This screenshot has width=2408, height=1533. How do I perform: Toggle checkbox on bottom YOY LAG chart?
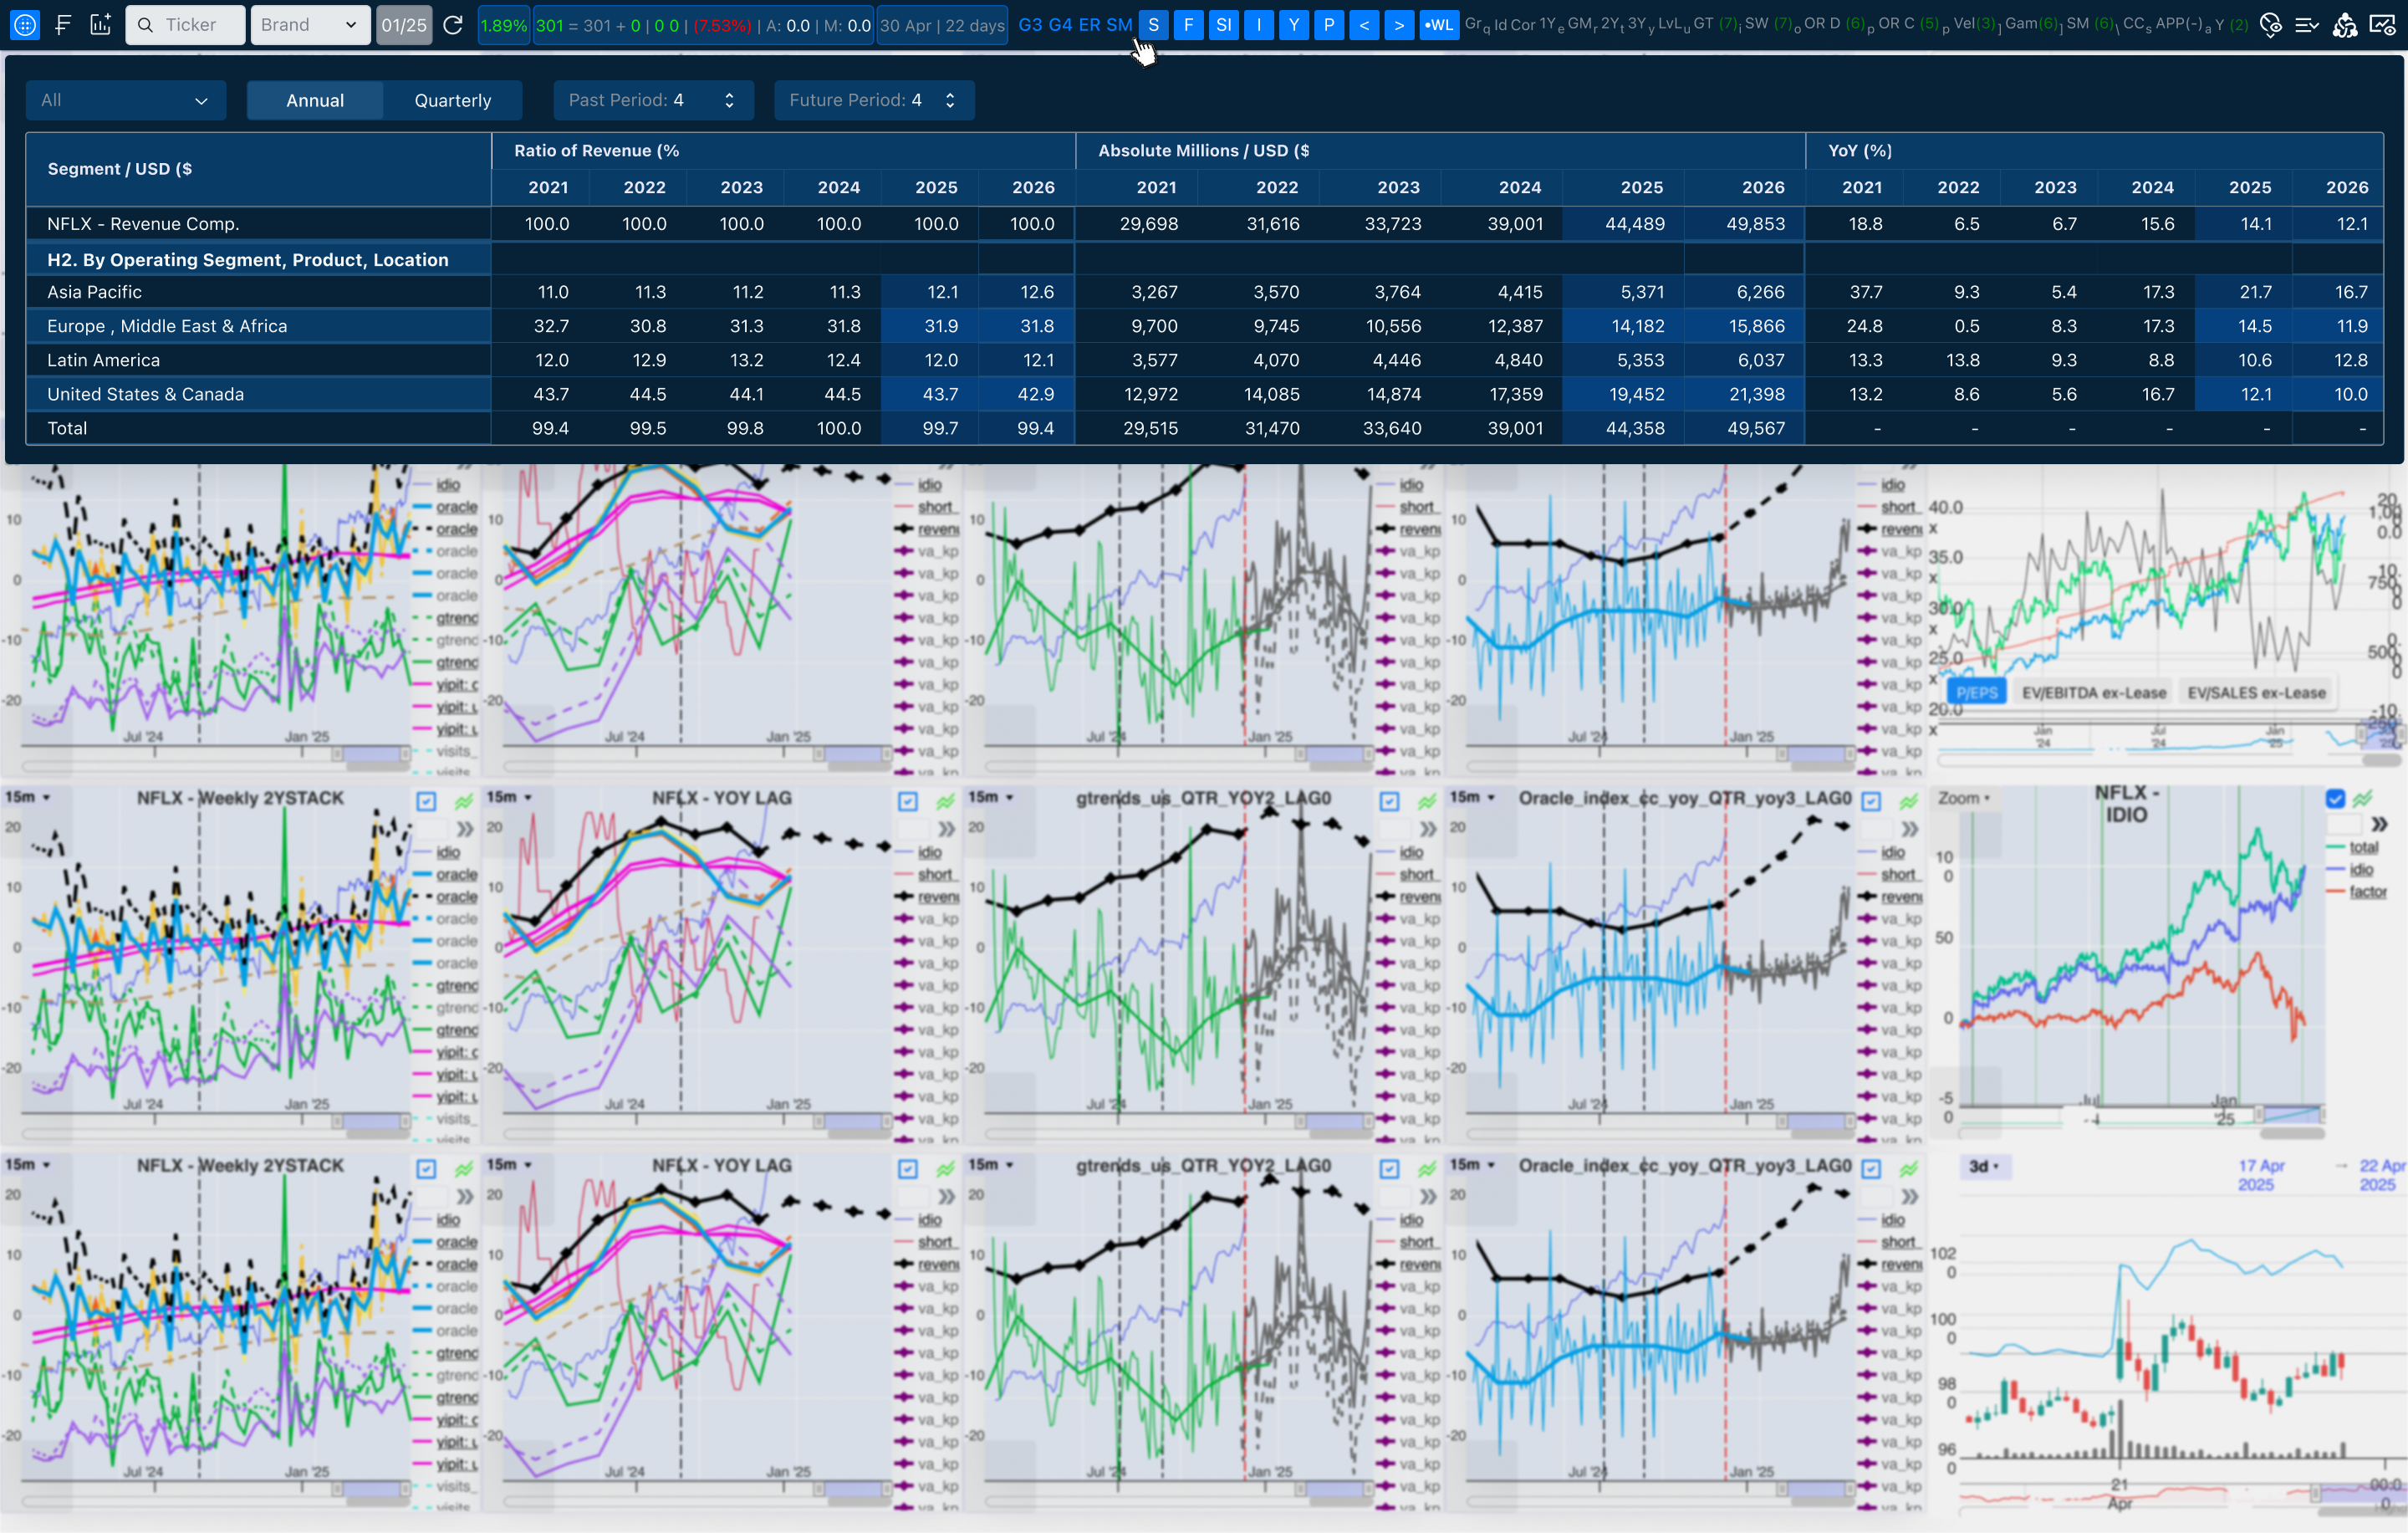coord(908,1169)
